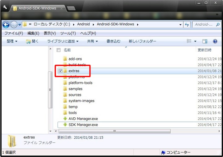Toggle the select-all checkbox in header
Viewport: 223px width, 157px height.
[59, 50]
